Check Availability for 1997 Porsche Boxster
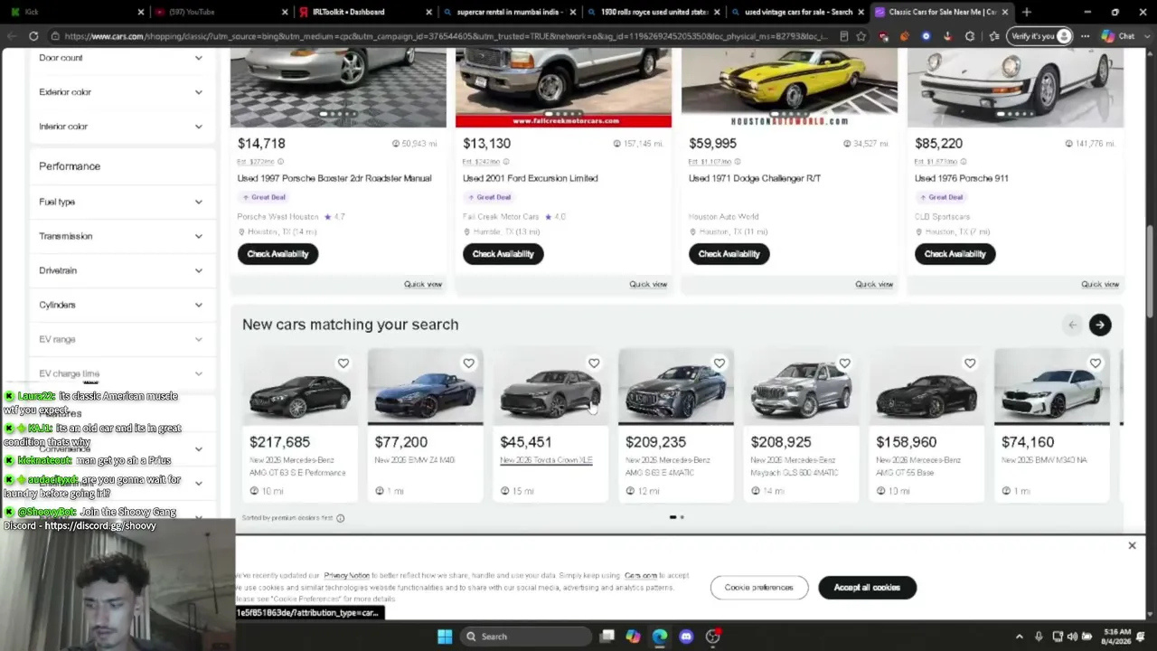 point(277,254)
